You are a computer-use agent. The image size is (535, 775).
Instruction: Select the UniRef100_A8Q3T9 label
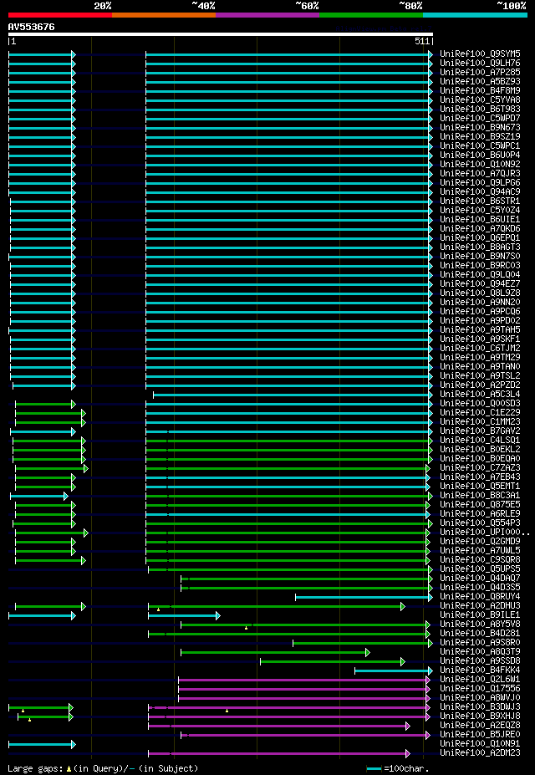click(x=480, y=652)
